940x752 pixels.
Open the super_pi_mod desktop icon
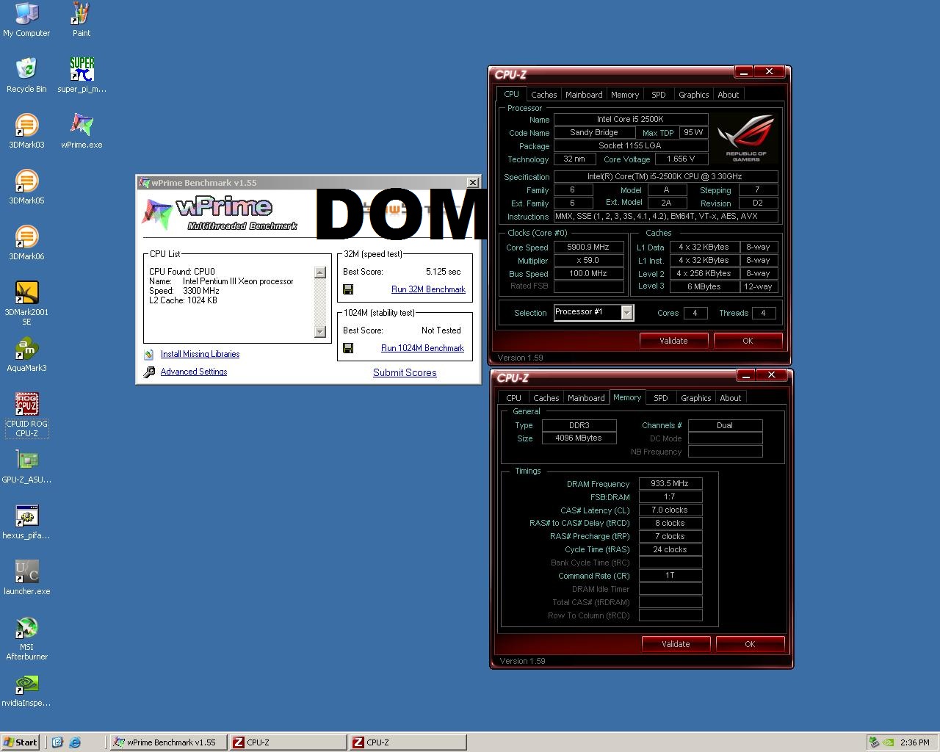point(82,70)
